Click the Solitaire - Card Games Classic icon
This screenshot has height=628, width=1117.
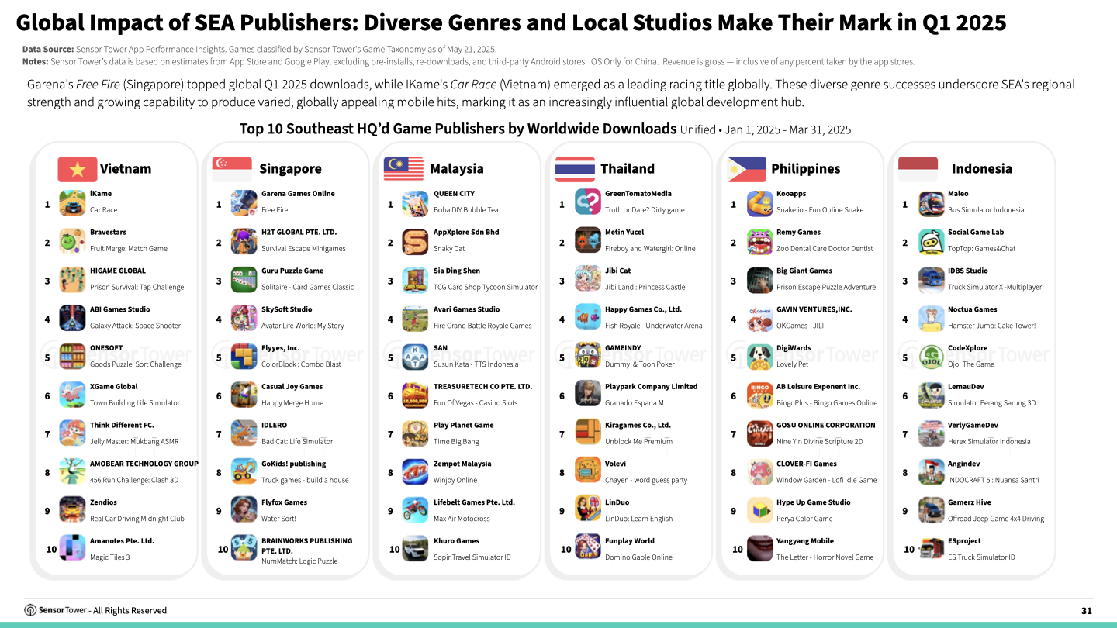point(244,280)
